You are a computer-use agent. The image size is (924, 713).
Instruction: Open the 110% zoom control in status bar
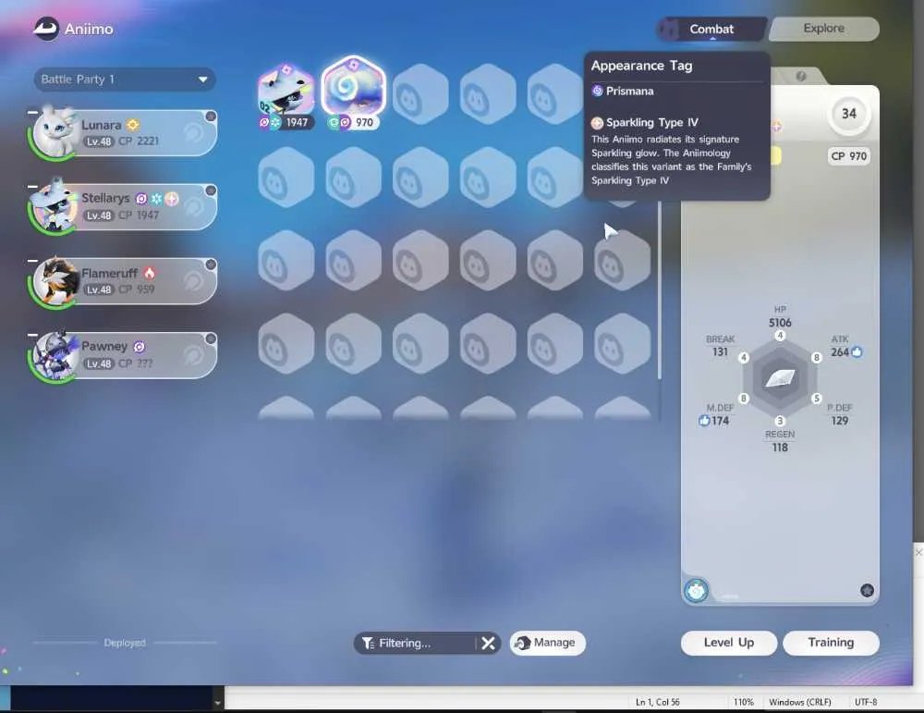pyautogui.click(x=743, y=702)
